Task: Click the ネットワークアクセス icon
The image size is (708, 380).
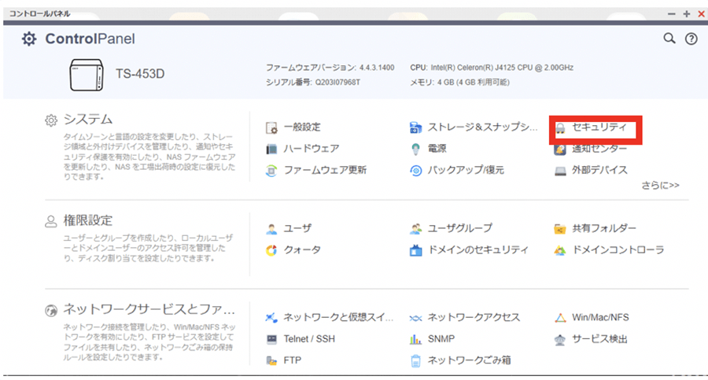Action: pos(415,319)
